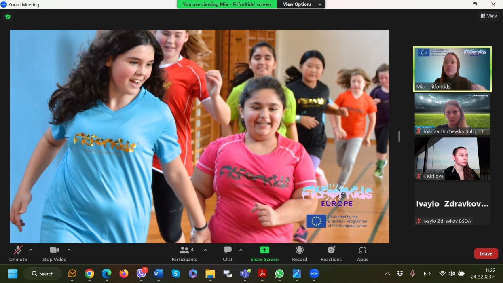The image size is (503, 283).
Task: Click the green encryption shield icon
Action: click(8, 17)
